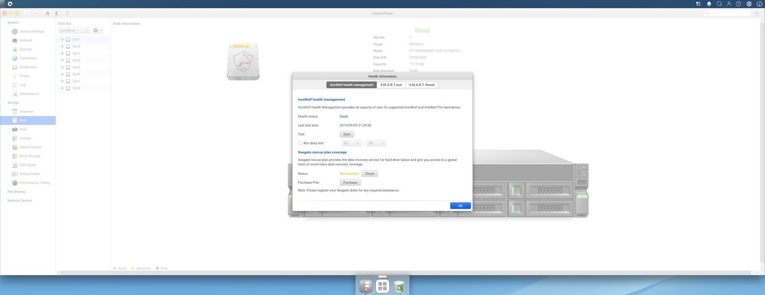Select Slot6 in the disk list
765x295 pixels.
point(84,74)
